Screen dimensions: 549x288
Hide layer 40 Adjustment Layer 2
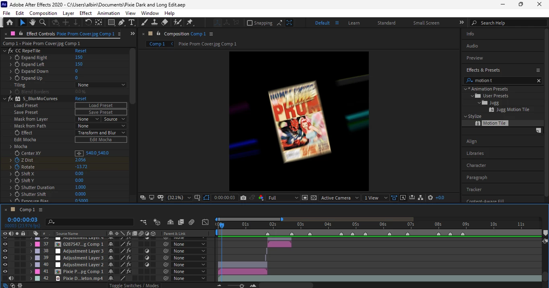coord(5,265)
